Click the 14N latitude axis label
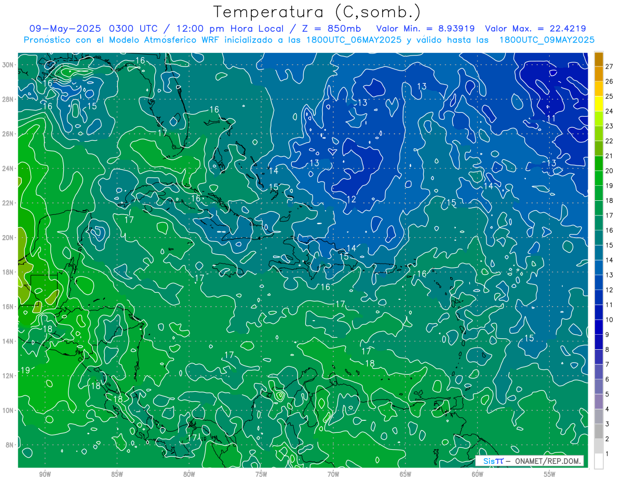 (8, 341)
